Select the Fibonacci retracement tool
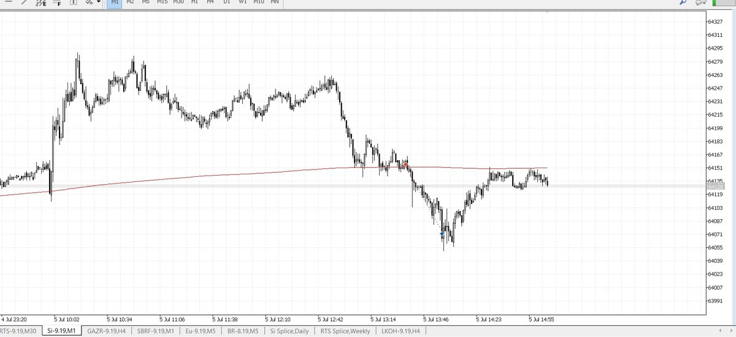The image size is (736, 337). [x=58, y=2]
